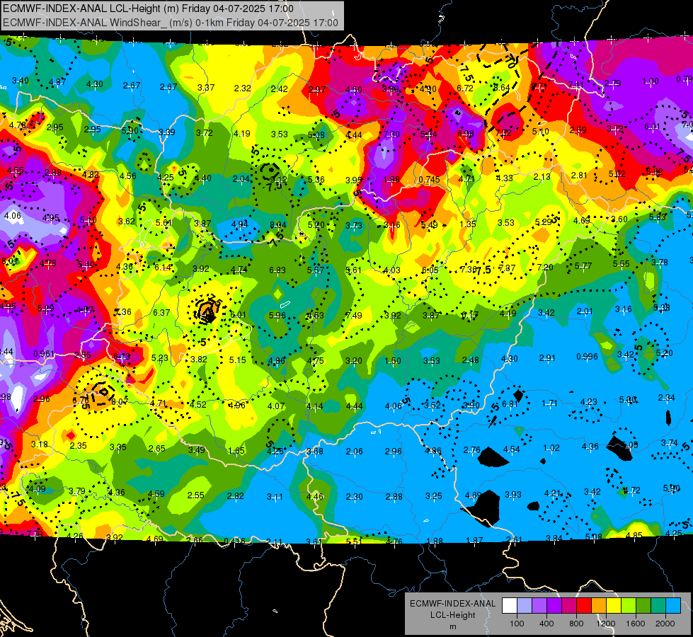Image resolution: width=693 pixels, height=637 pixels.
Task: Click the WindShear 0-1km title line
Action: coord(171,23)
